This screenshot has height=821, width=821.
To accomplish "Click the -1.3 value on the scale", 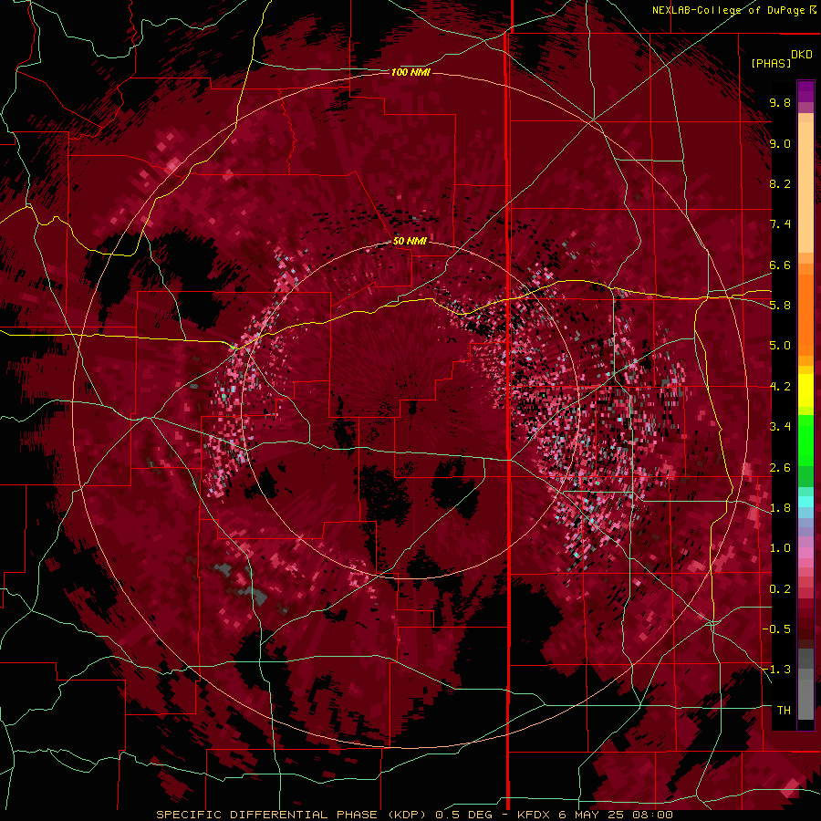I will click(777, 670).
